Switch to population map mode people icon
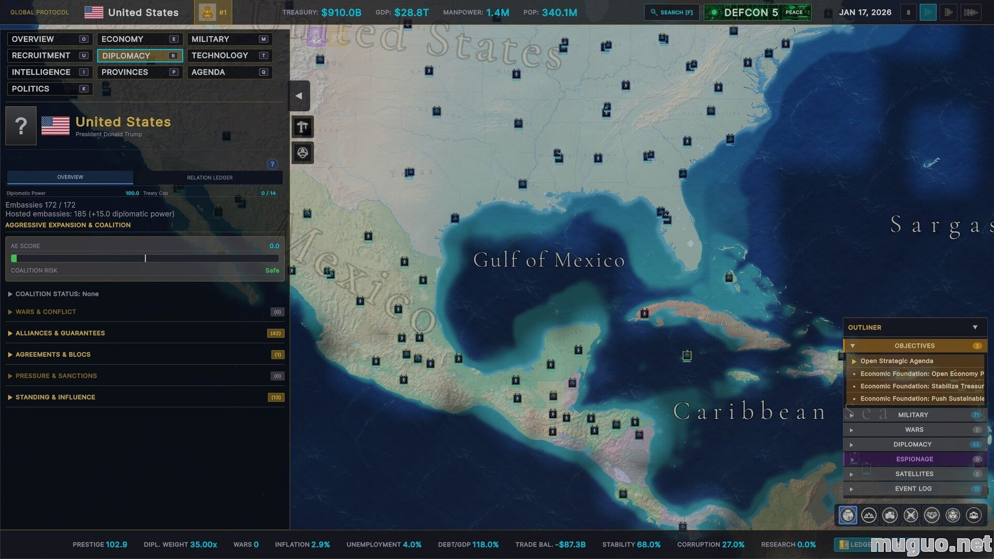 (x=974, y=516)
